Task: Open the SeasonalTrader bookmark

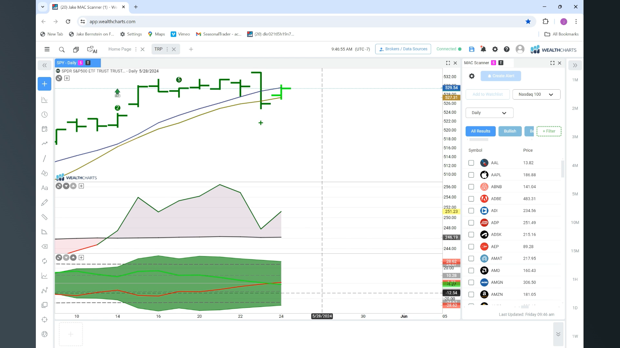Action: (x=219, y=34)
